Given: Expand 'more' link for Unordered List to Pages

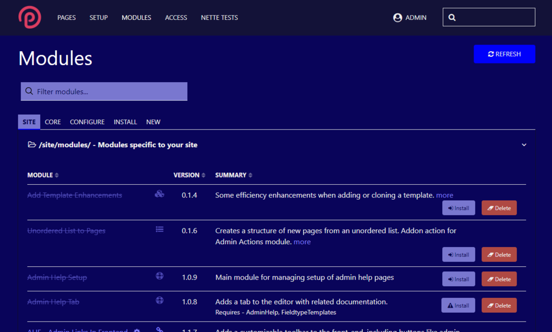Looking at the screenshot, I should point(302,242).
